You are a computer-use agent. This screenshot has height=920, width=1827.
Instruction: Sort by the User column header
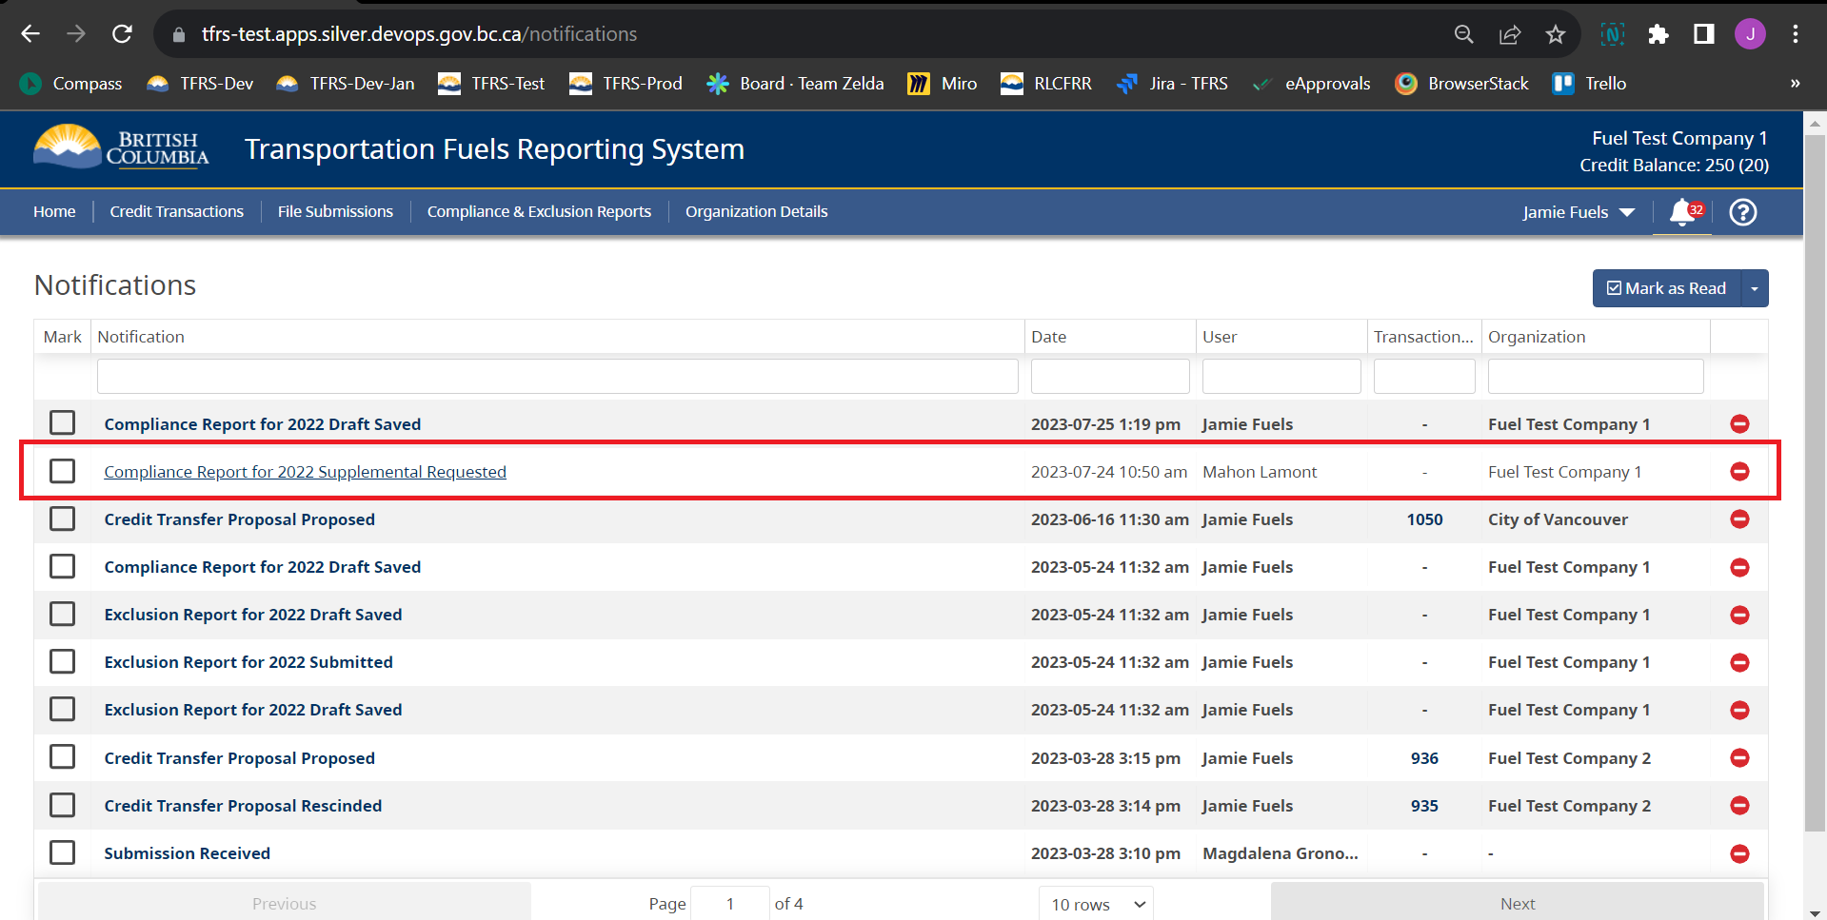coord(1281,337)
